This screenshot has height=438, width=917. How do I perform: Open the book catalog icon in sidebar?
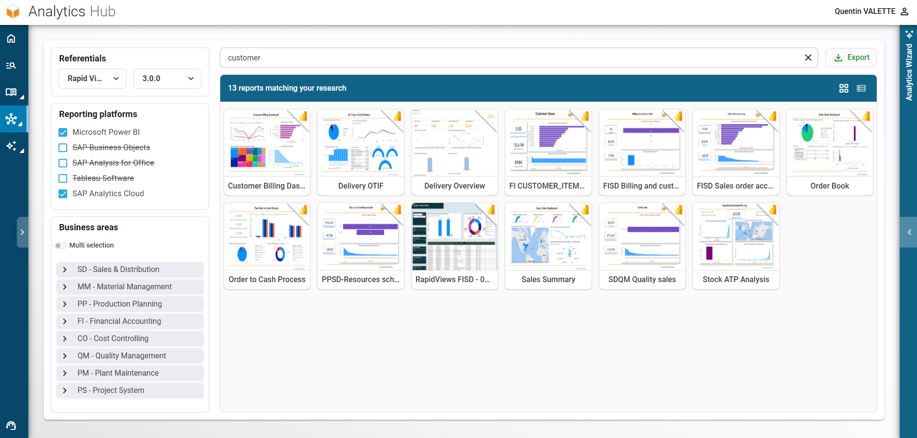click(x=11, y=92)
